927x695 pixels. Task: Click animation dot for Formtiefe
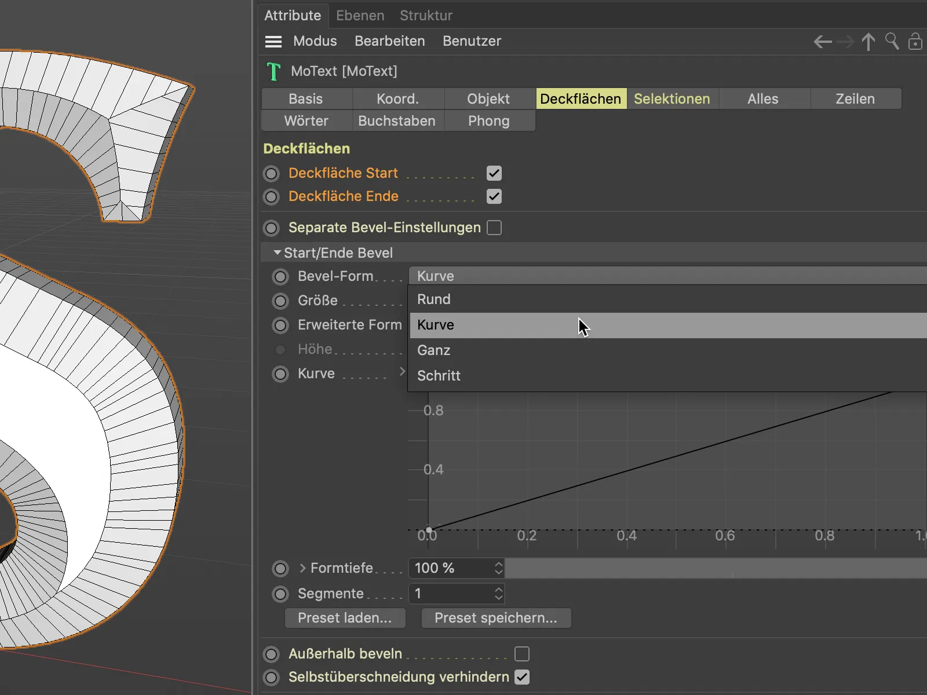click(x=280, y=569)
